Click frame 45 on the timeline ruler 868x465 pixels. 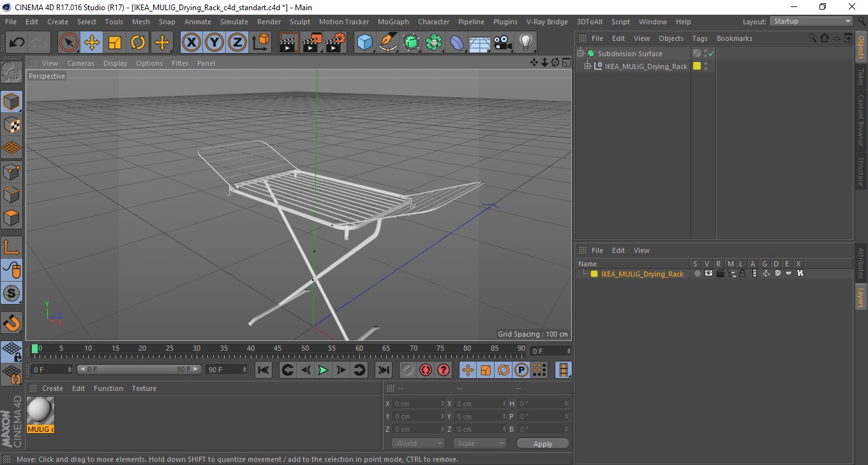click(278, 349)
